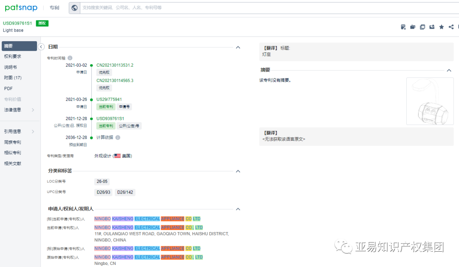
Task: Open the save-to-folder icon
Action: (413, 27)
